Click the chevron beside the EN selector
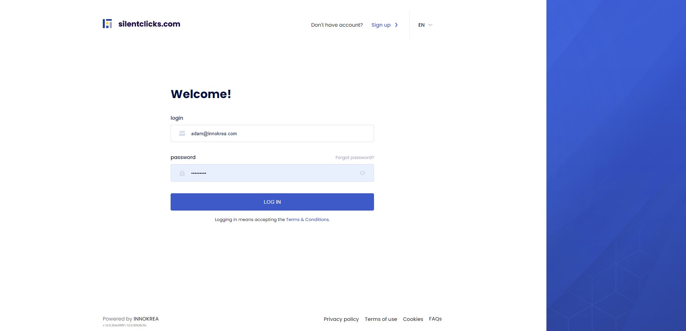The image size is (686, 331). pos(430,25)
